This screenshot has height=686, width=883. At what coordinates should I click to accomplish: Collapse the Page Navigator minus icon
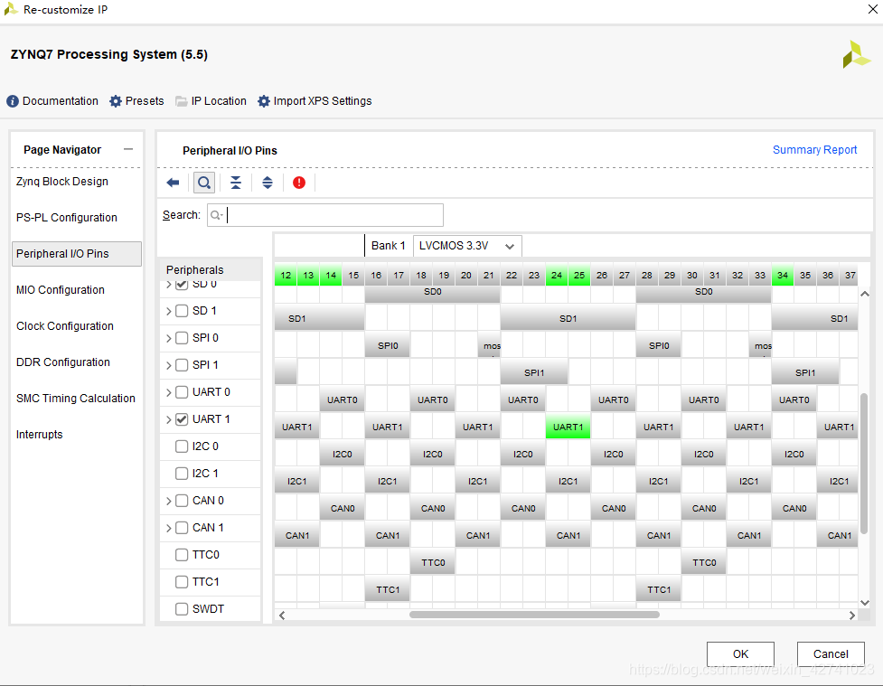[x=128, y=149]
